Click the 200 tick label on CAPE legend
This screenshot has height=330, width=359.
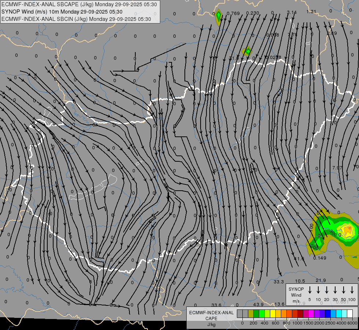(253, 323)
